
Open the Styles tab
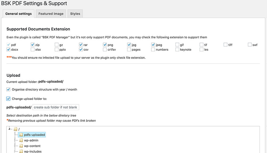75,14
